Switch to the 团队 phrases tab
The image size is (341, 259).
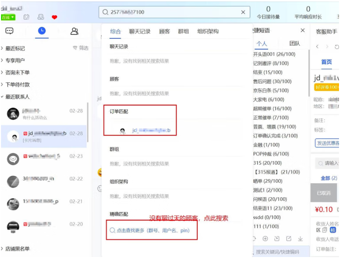point(295,44)
